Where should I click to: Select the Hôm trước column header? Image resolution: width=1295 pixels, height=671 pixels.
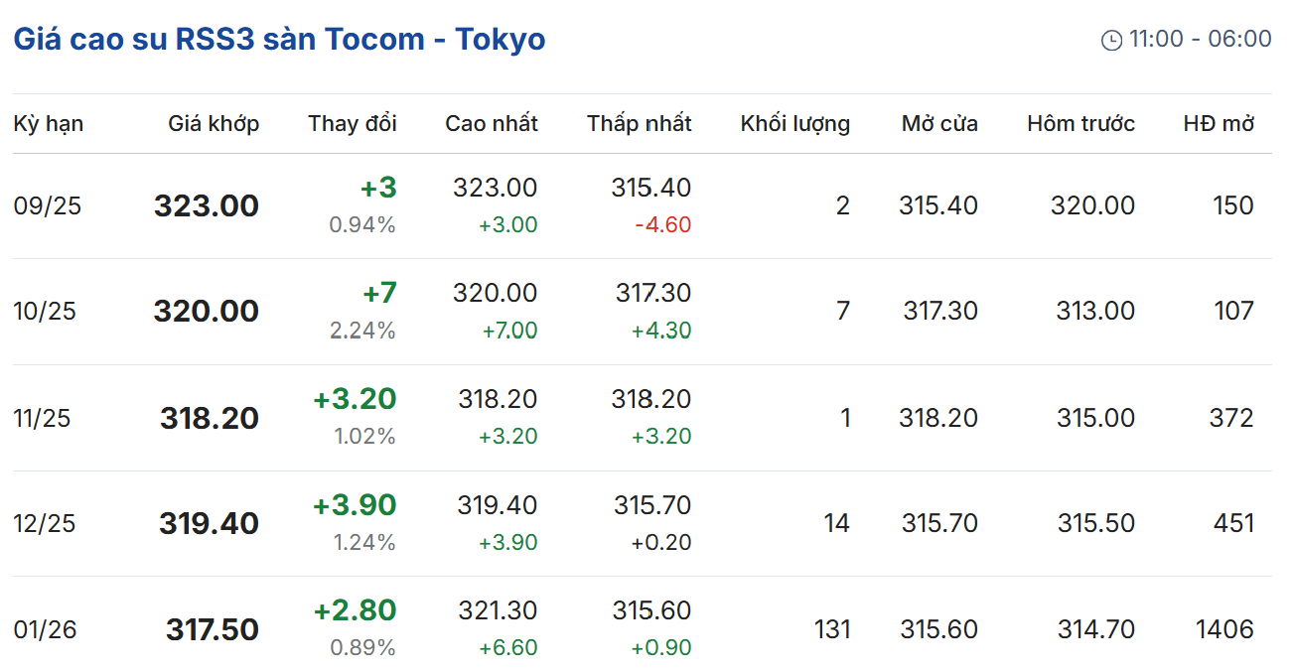tap(1081, 124)
